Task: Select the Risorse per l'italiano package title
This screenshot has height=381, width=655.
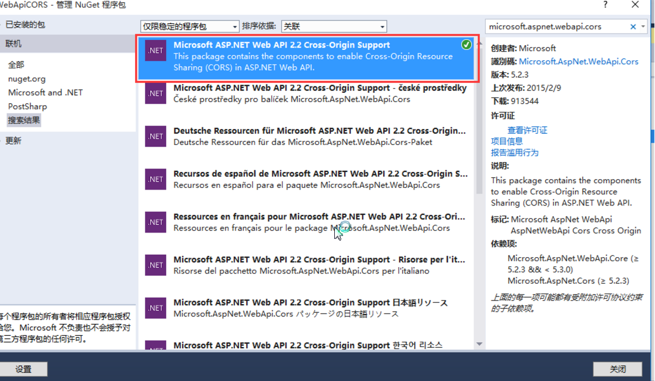Action: 319,259
